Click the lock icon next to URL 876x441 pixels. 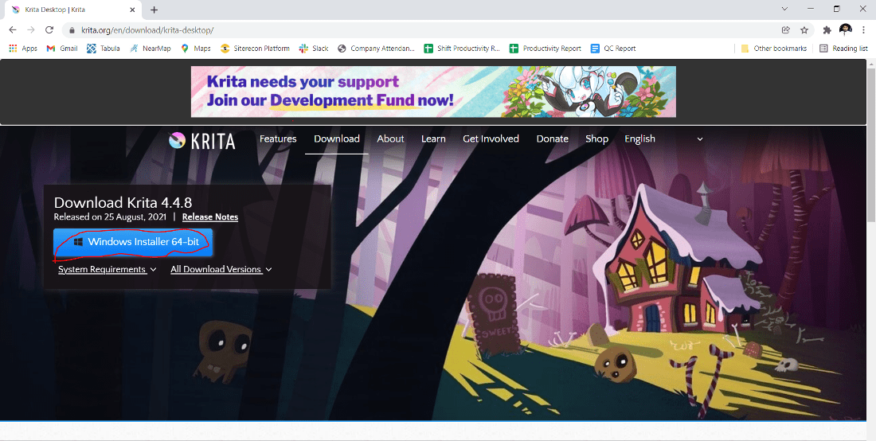[71, 30]
